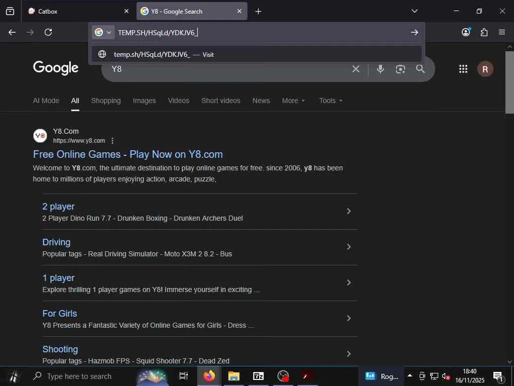Open the For Girls sitelink
The height and width of the screenshot is (386, 514).
tap(60, 314)
